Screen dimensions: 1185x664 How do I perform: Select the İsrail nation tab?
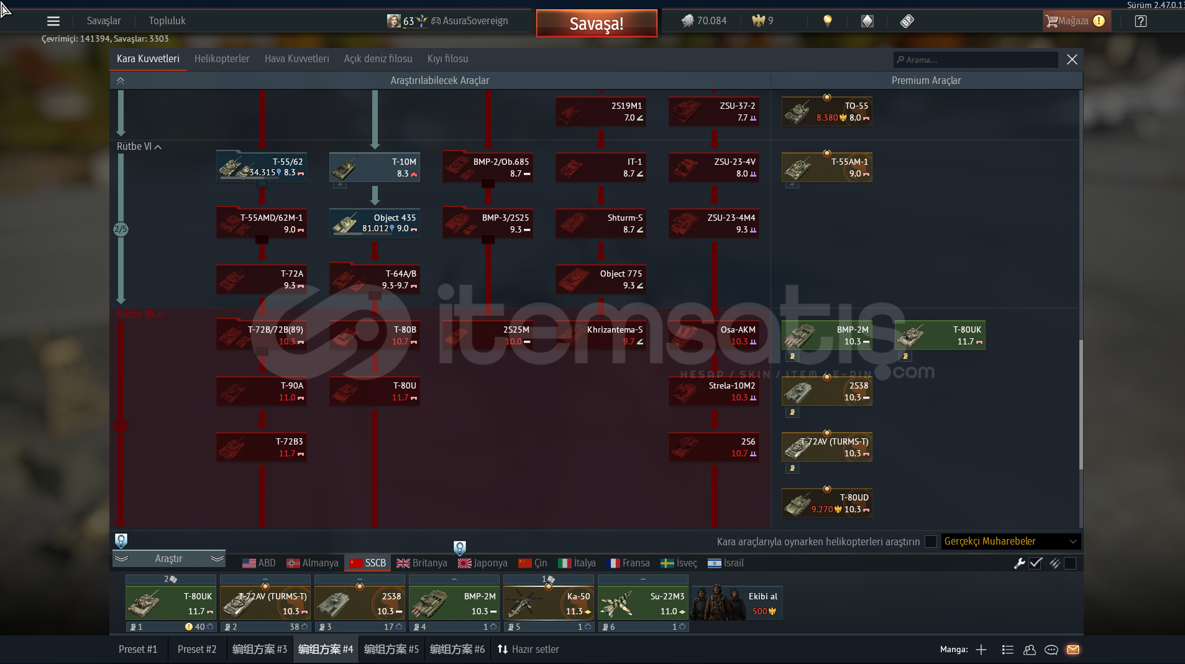point(726,563)
